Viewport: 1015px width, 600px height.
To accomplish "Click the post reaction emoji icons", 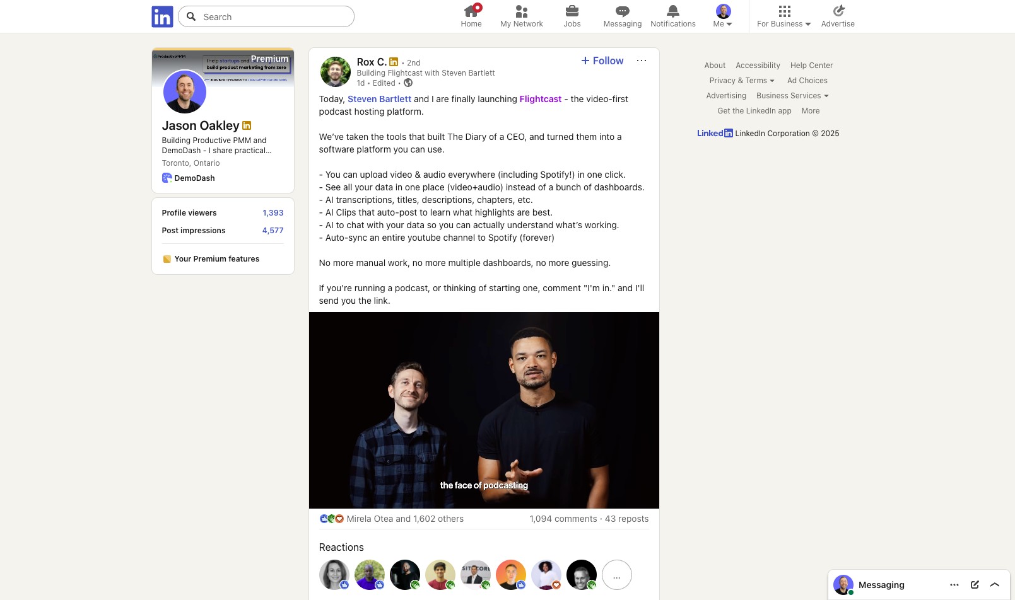I will coord(332,519).
